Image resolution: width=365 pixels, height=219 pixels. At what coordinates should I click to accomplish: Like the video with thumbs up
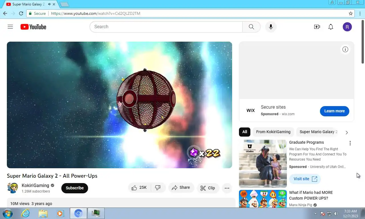click(x=139, y=188)
